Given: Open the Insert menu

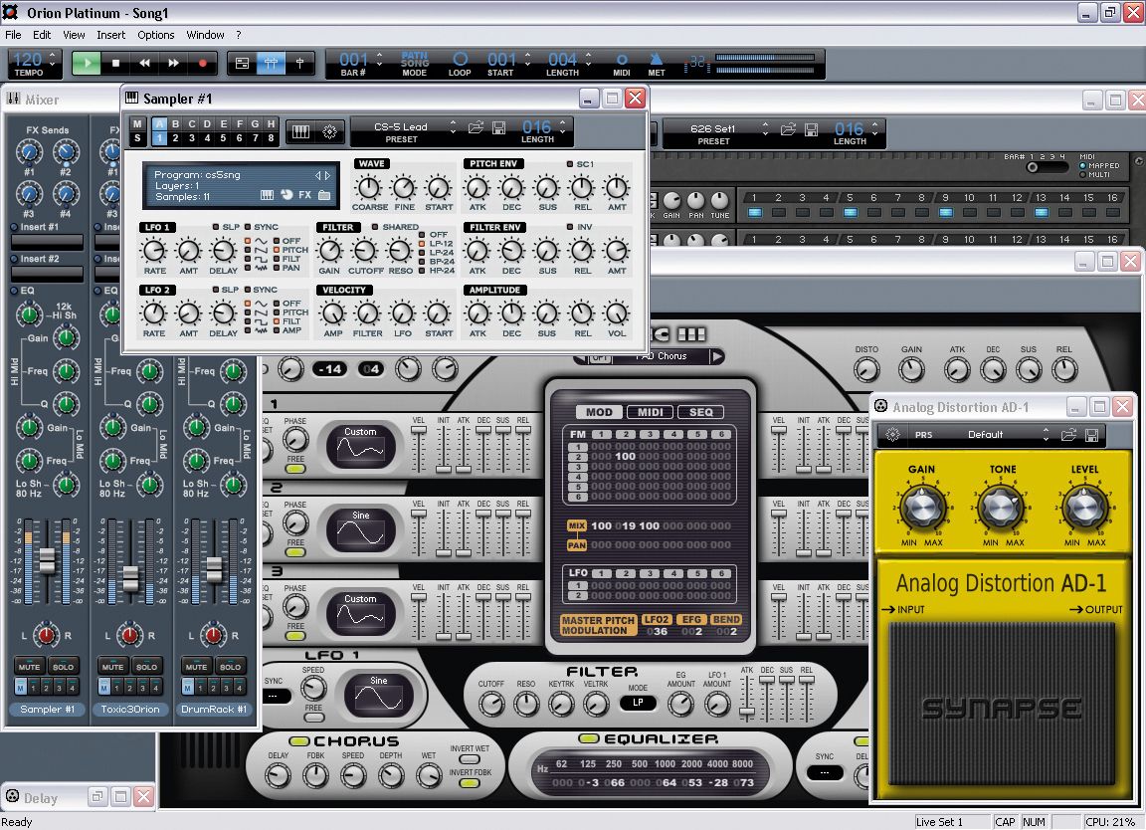Looking at the screenshot, I should point(110,35).
